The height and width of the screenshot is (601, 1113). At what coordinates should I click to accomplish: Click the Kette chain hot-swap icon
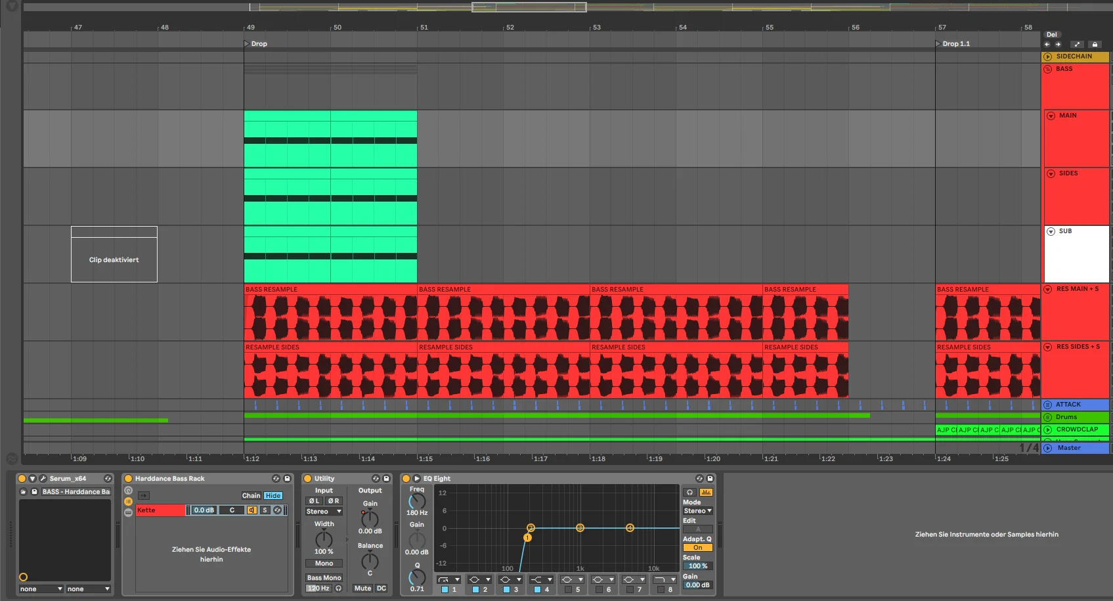(x=277, y=510)
